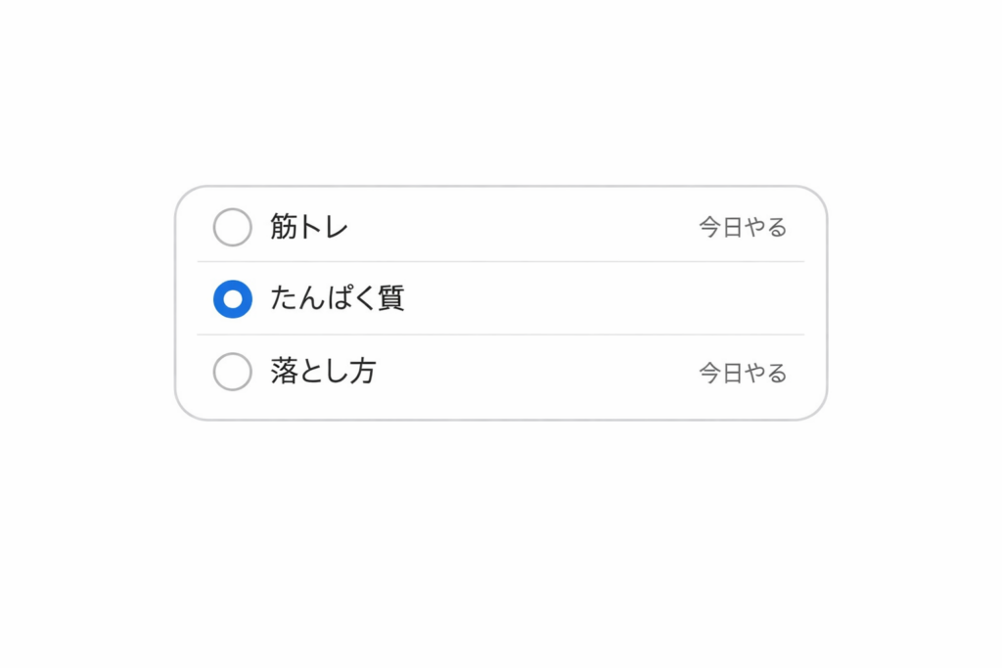Click the selected たんぱく質 radio button

tap(233, 299)
